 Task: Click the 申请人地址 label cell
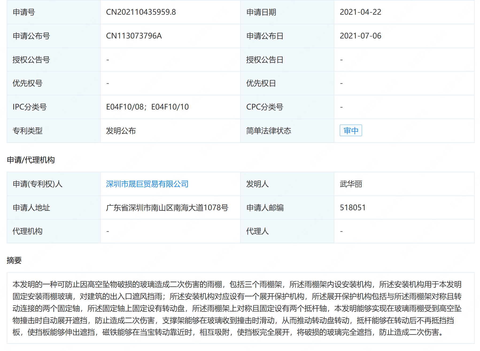pos(54,208)
